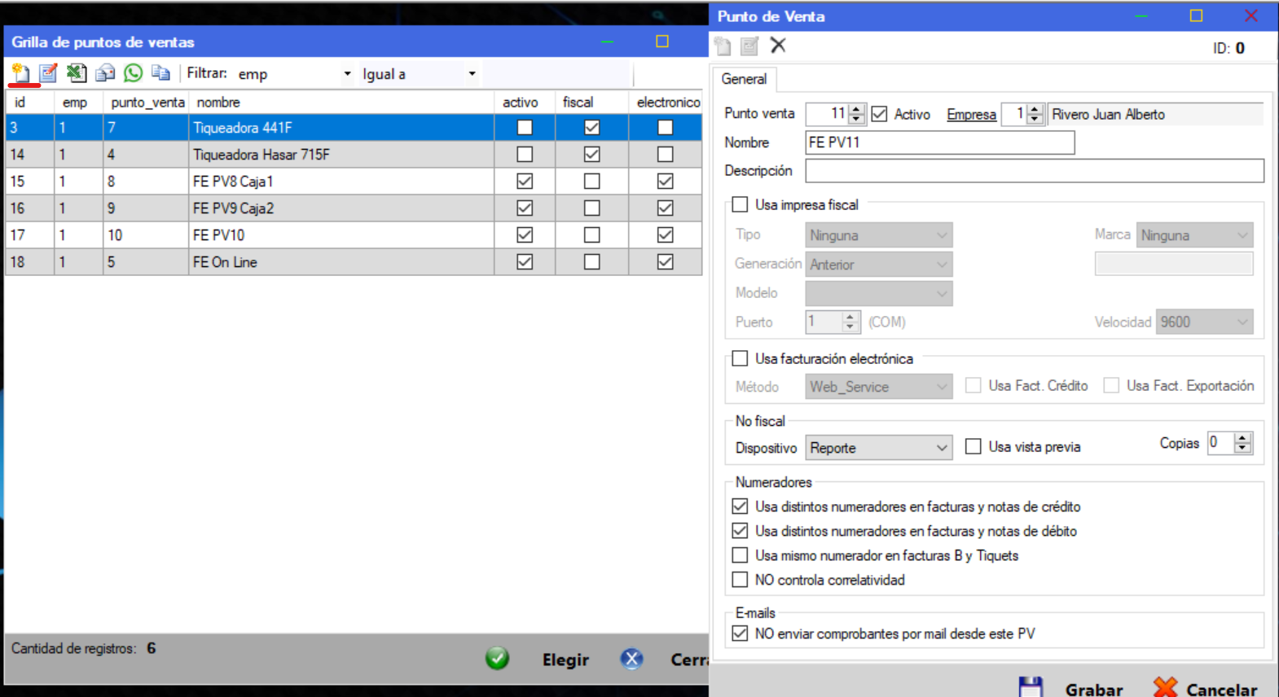Click the WhatsApp icon in the toolbar
Screen dimensions: 1279x697
point(133,73)
